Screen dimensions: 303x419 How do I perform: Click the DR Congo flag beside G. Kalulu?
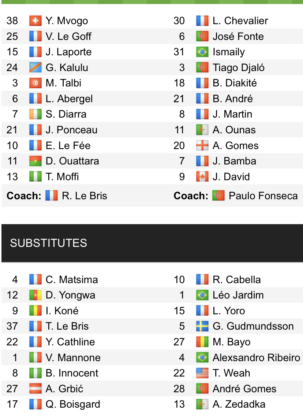(35, 68)
